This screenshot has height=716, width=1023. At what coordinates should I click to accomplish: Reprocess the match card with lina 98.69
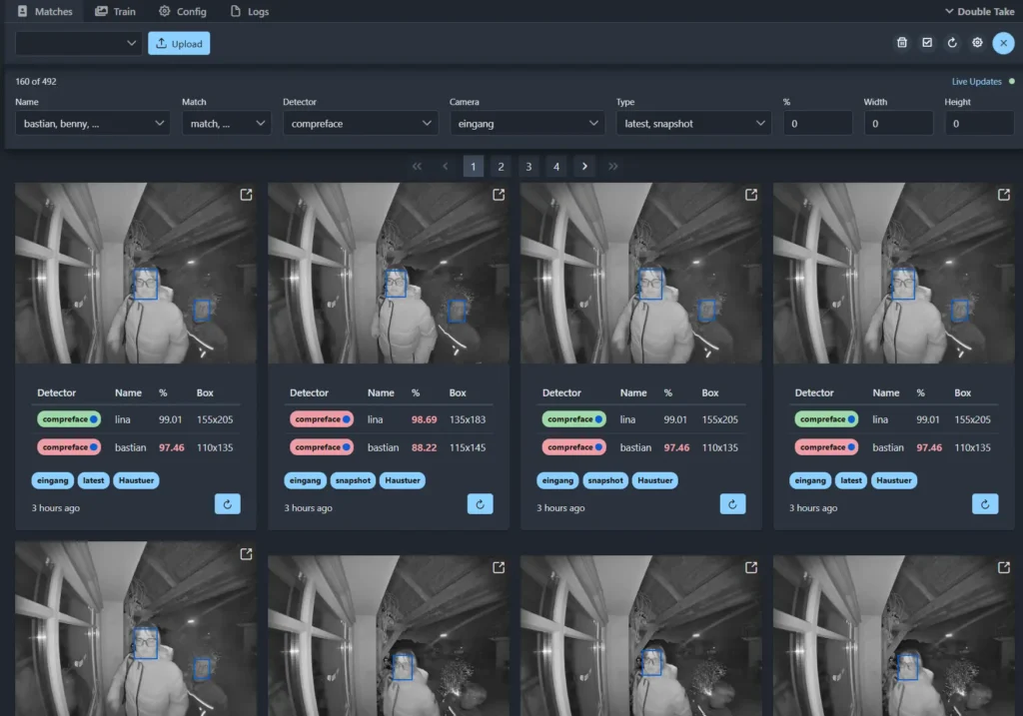coord(480,504)
